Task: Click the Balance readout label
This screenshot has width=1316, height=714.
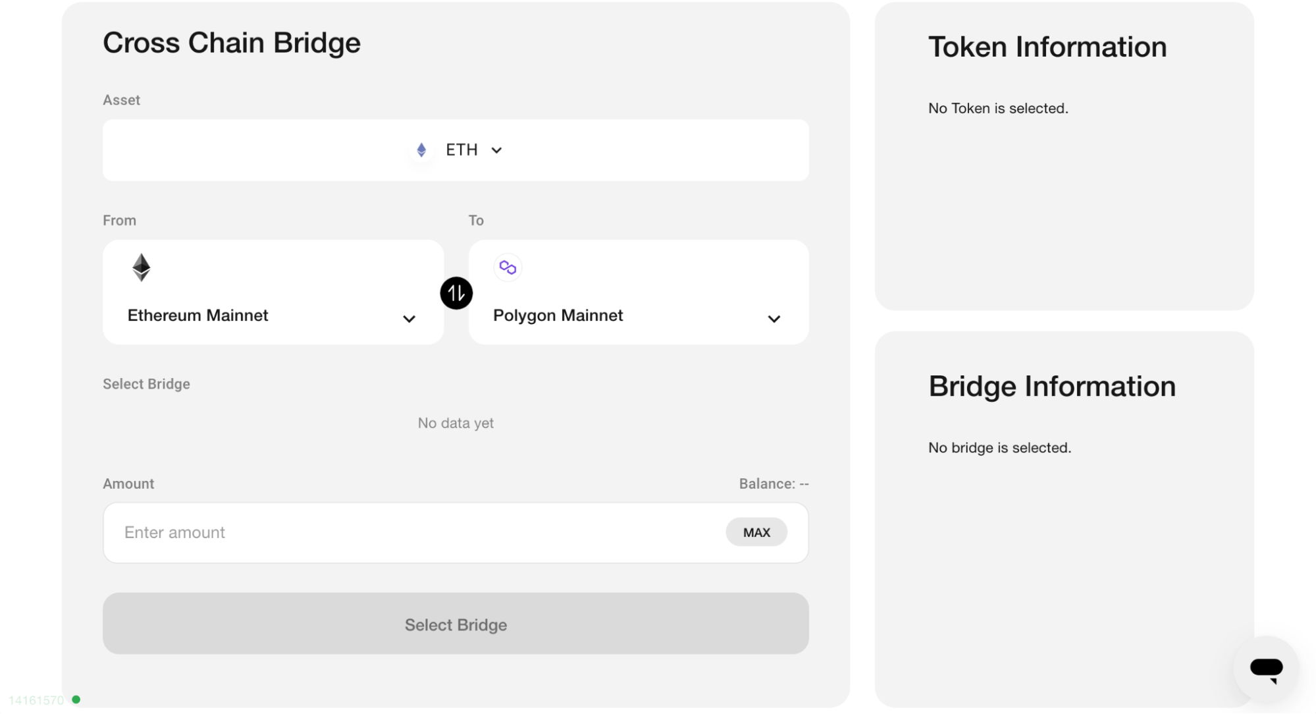Action: pos(774,484)
